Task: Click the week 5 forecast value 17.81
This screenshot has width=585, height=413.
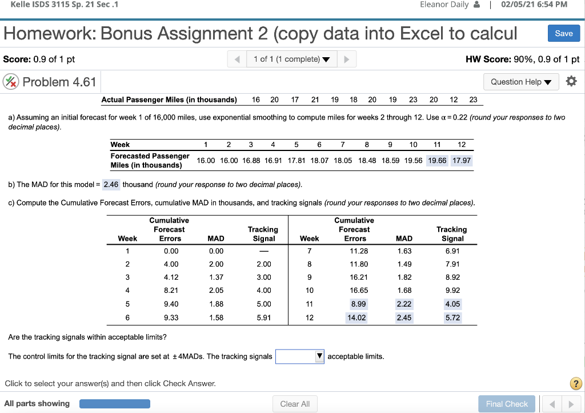Action: pyautogui.click(x=296, y=161)
